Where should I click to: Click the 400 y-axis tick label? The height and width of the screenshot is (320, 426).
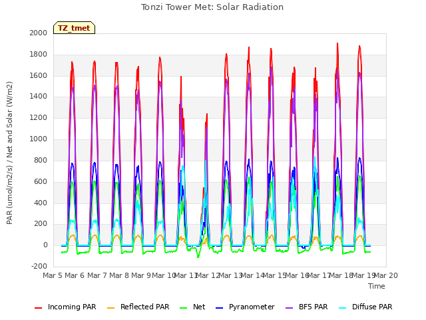coord(41,203)
